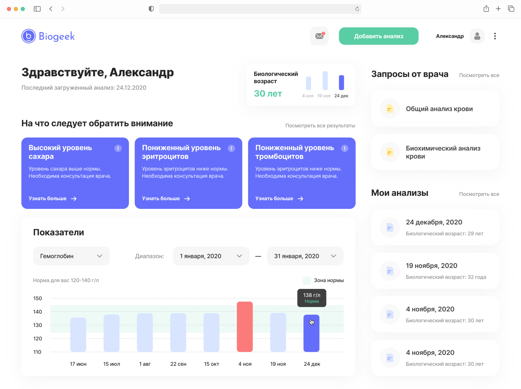Image resolution: width=521 pixels, height=389 pixels.
Task: Open the Biogeek logo home link
Action: click(48, 36)
